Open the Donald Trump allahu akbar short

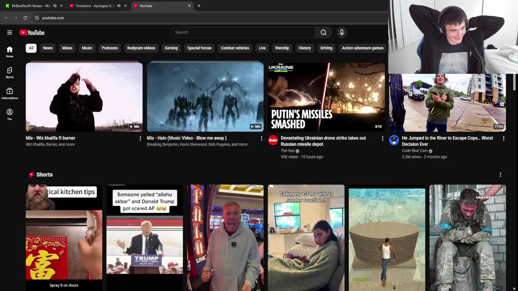(144, 238)
